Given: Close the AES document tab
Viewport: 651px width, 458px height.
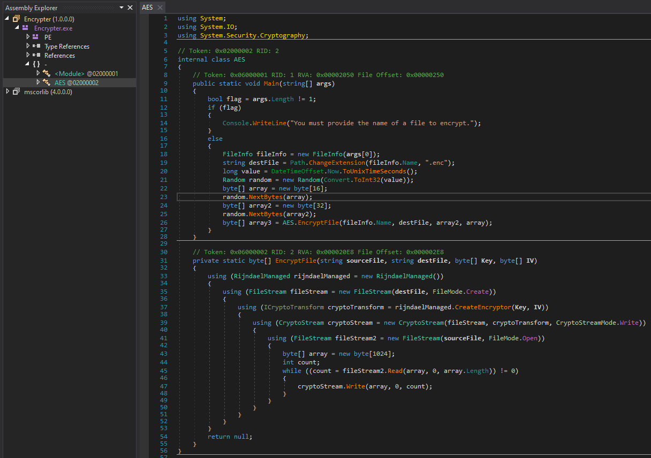Looking at the screenshot, I should click(x=159, y=7).
